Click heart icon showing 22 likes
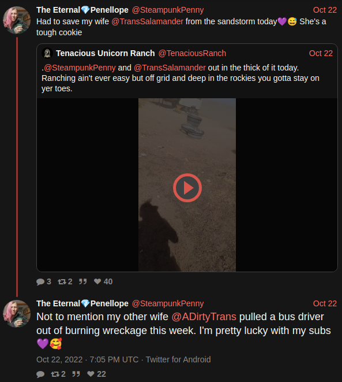342x382 pixels. coord(91,374)
